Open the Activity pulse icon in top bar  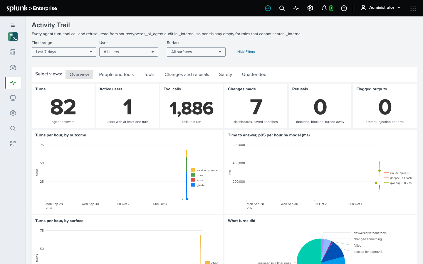(x=296, y=8)
